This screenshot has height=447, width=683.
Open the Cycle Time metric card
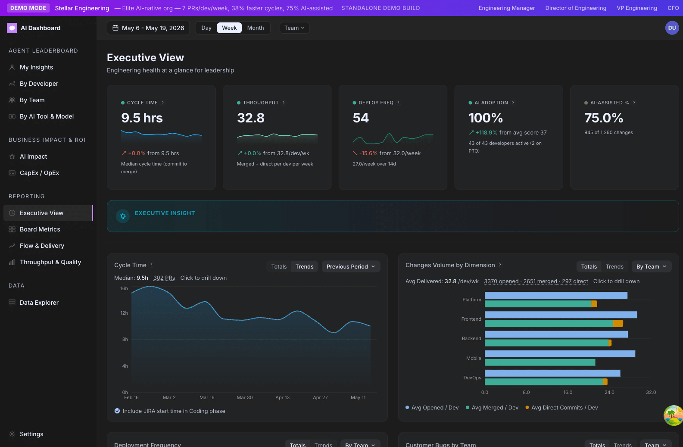point(161,137)
